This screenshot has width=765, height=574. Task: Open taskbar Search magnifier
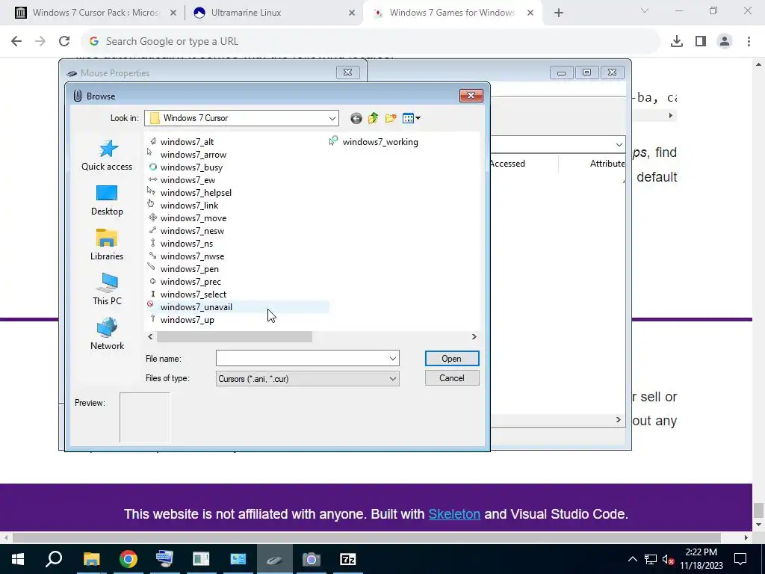[x=54, y=559]
